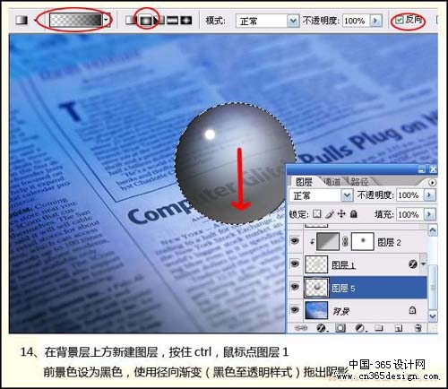Viewport: 448px width, 389px height.
Task: Select the radial gradient type icon
Action: 146,20
